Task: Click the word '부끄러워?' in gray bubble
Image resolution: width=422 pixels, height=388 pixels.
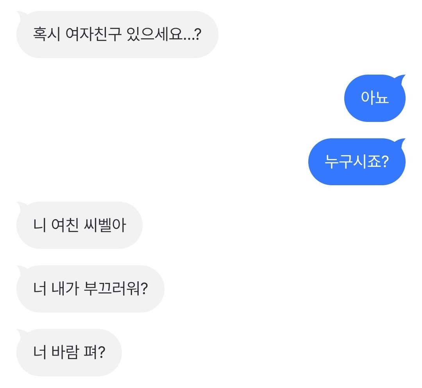Action: pyautogui.click(x=116, y=289)
